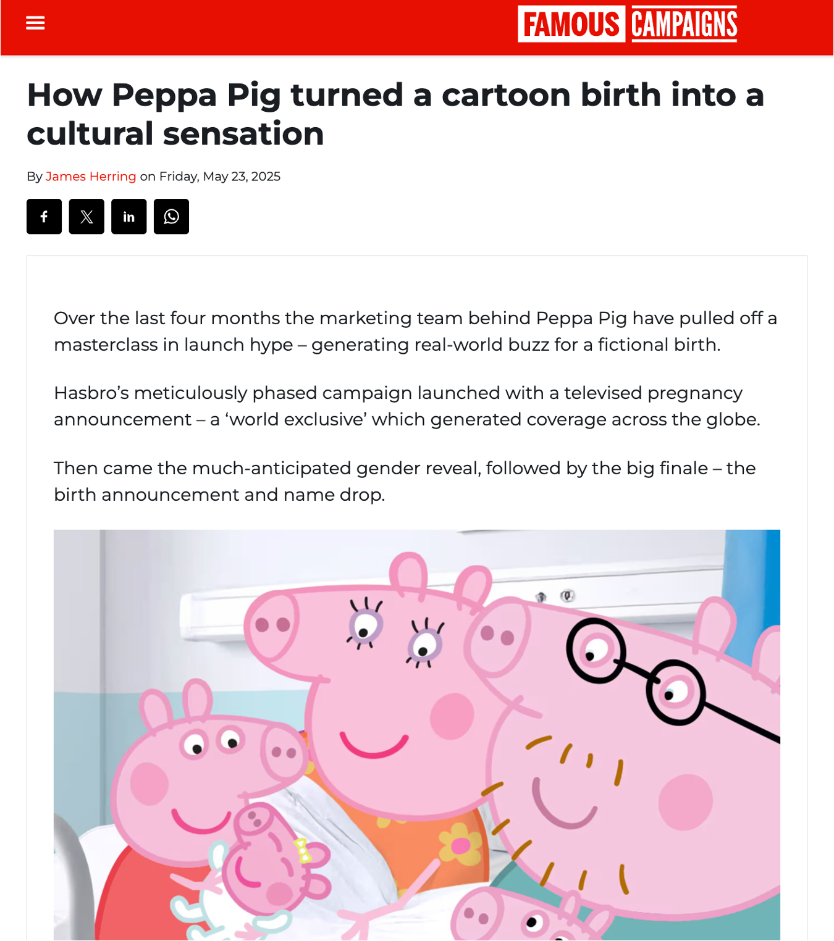
Task: Select the WhatsApp phone icon
Action: point(171,217)
